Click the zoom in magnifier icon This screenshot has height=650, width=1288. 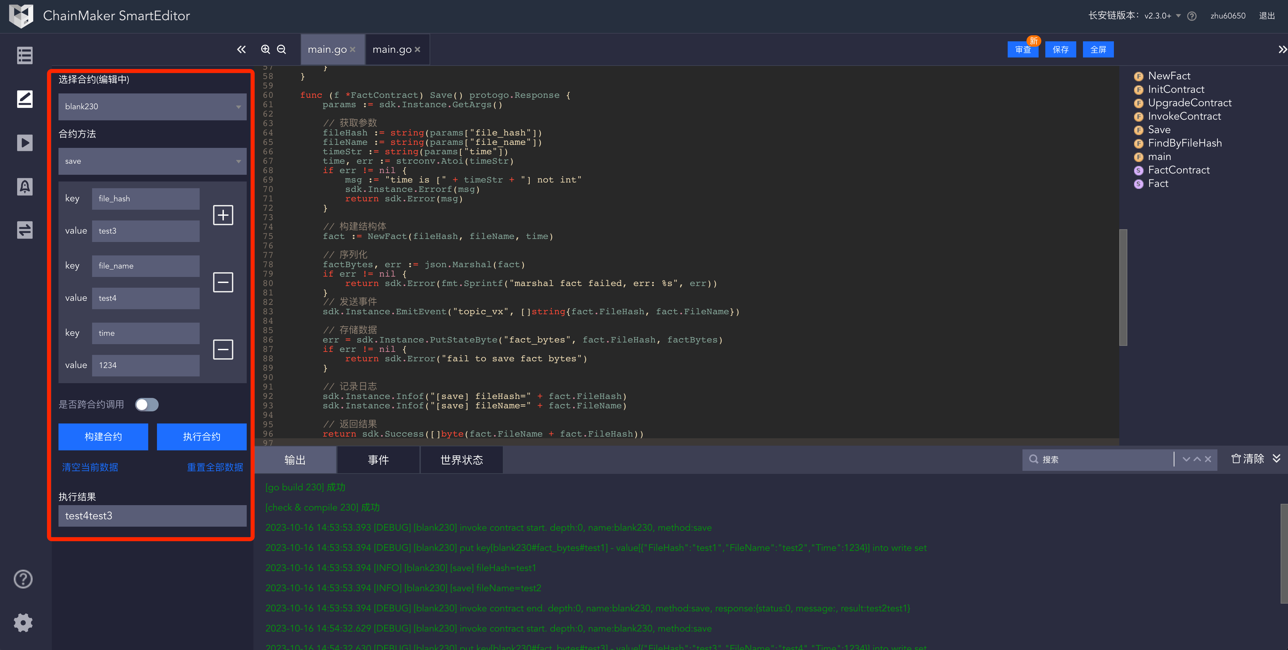coord(266,49)
